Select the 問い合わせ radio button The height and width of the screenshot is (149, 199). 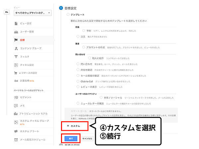pyautogui.click(x=78, y=64)
